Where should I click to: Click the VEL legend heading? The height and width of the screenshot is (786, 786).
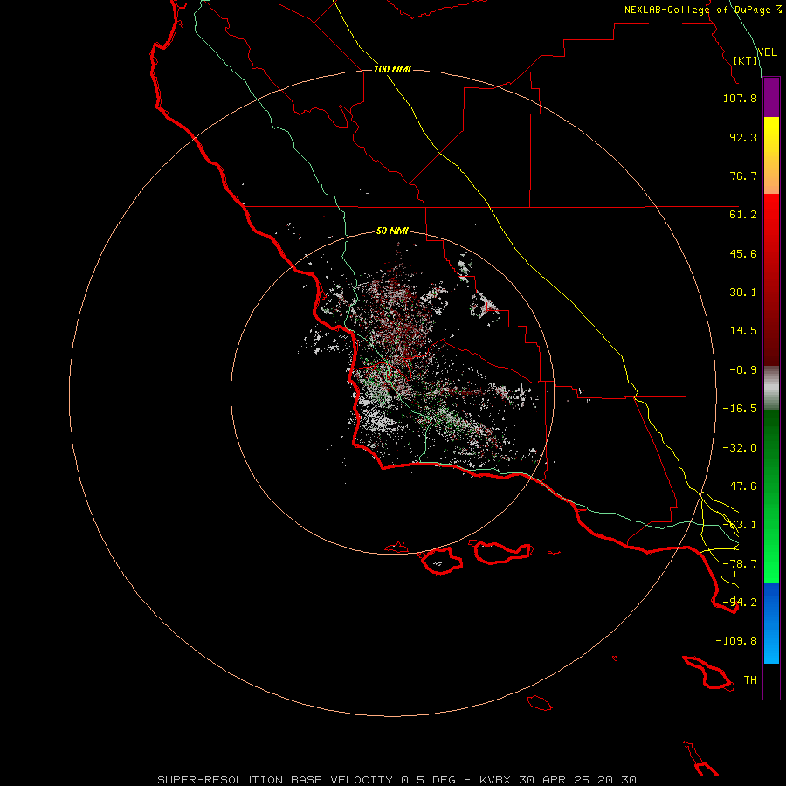point(767,52)
